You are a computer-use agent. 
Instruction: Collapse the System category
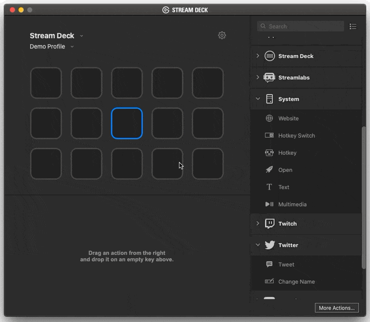click(x=258, y=99)
